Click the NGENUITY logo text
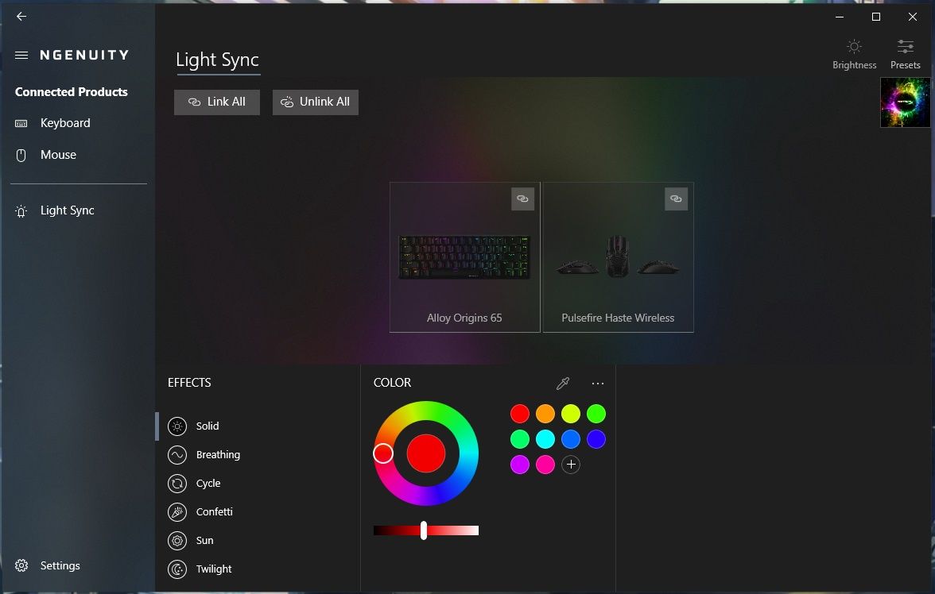Screen dimensions: 935x594 (84, 56)
